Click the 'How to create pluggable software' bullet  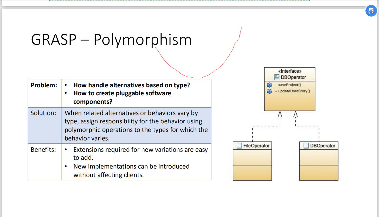coord(122,93)
